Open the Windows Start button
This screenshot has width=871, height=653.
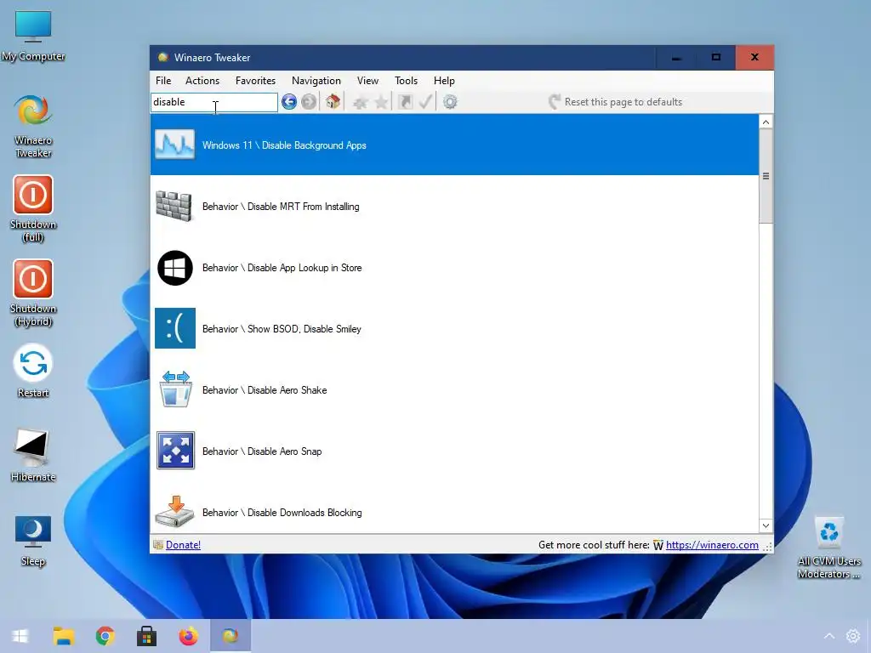tap(20, 636)
